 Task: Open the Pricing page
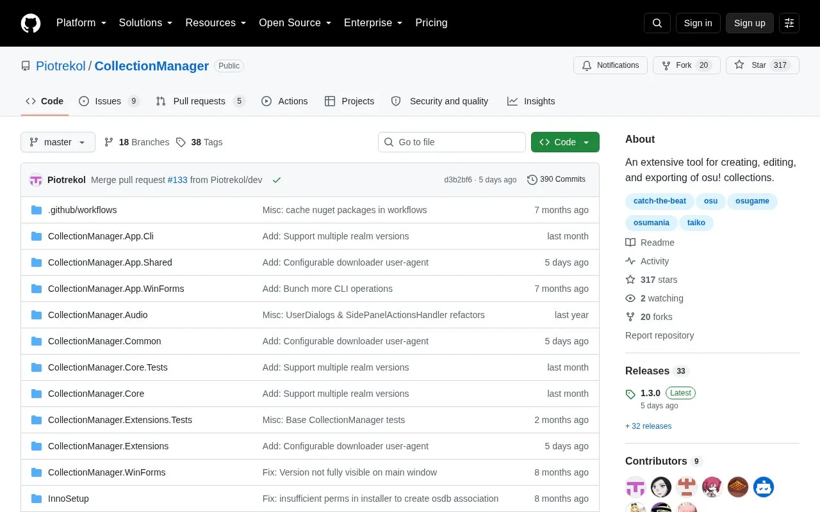coord(431,23)
